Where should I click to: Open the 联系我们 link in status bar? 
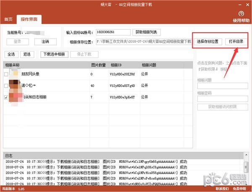point(222,189)
